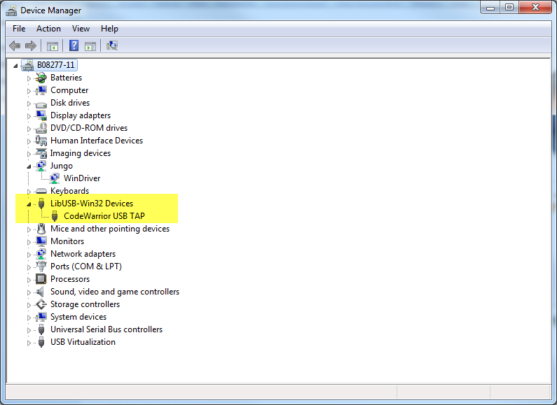Click the Batteries category icon

41,78
